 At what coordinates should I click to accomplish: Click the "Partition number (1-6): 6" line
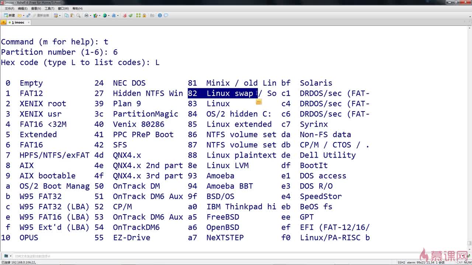[x=59, y=52]
